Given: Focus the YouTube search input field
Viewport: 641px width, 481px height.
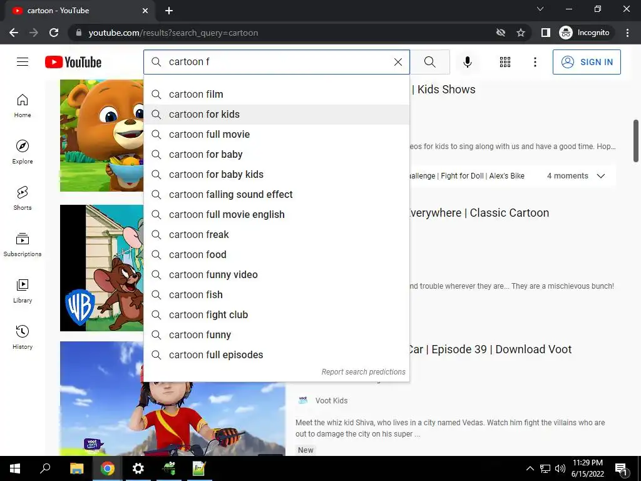Looking at the screenshot, I should 278,62.
